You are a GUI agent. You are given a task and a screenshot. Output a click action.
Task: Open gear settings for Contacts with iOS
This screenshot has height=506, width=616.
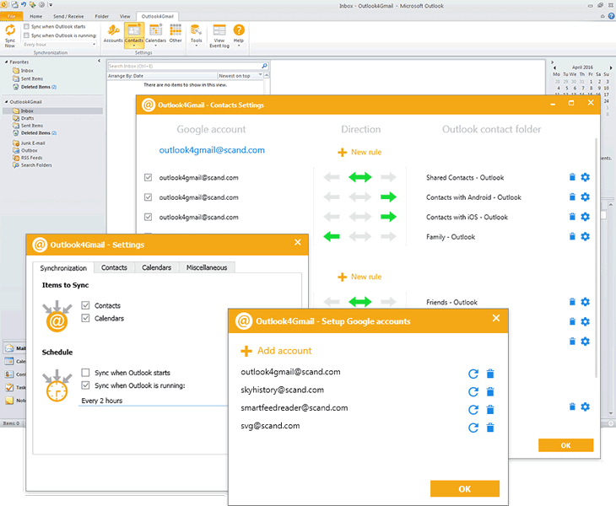pos(585,217)
